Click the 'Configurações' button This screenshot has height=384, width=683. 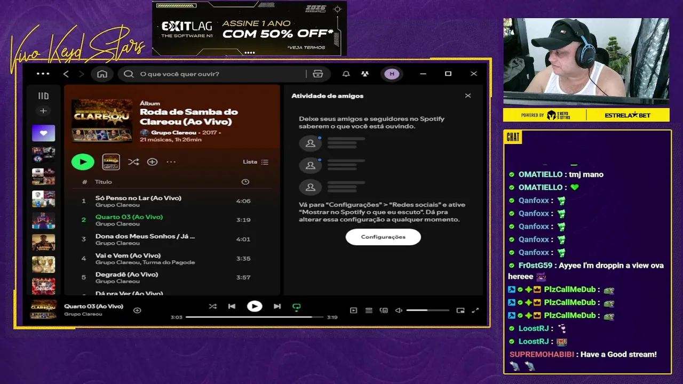tap(383, 237)
